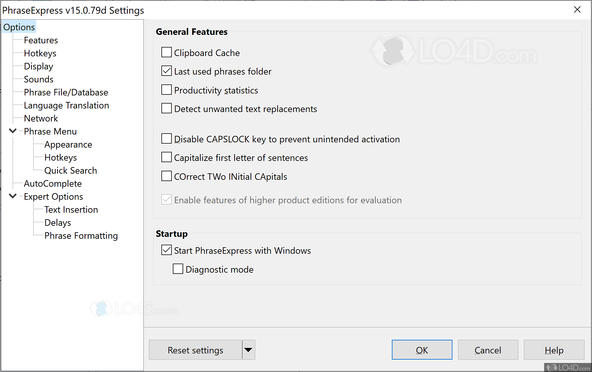
Task: Disable the Last used phrases folder option
Action: click(x=166, y=71)
